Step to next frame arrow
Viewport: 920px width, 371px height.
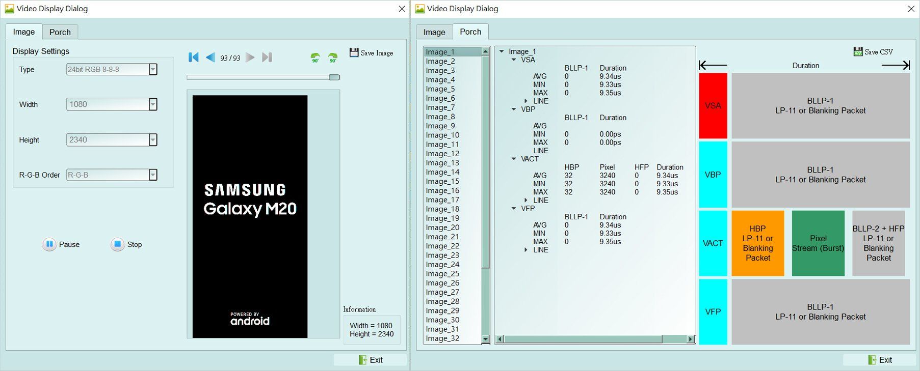pyautogui.click(x=250, y=58)
